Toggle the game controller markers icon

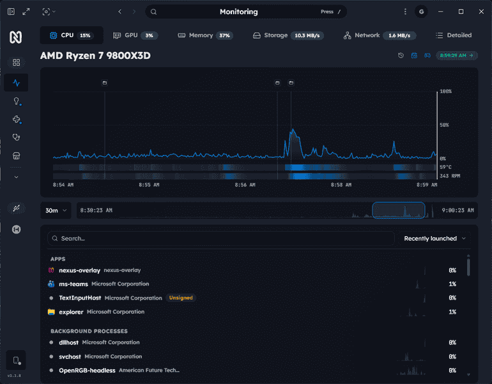[x=427, y=55]
